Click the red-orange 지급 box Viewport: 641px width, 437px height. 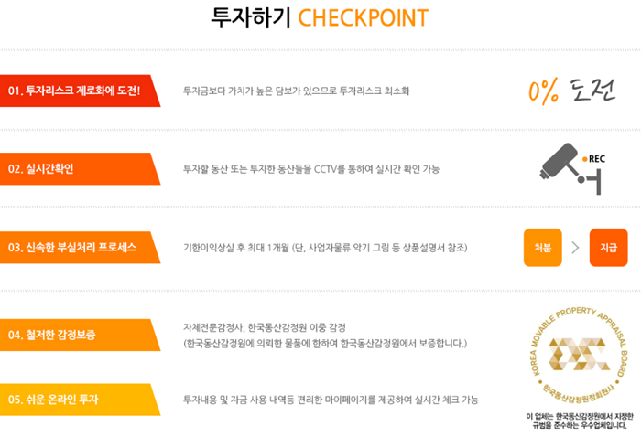[608, 247]
